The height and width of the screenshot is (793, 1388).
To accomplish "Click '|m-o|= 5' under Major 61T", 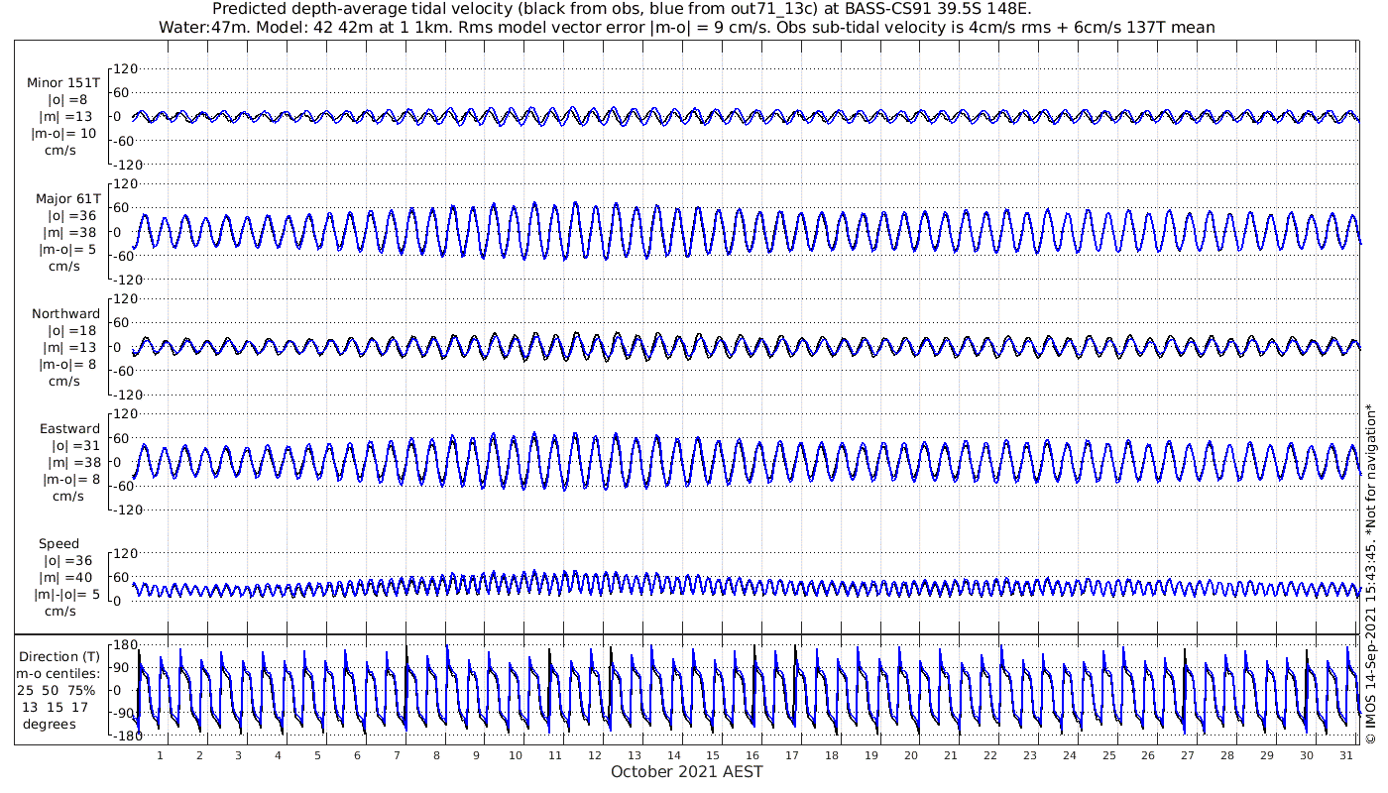I will (64, 250).
